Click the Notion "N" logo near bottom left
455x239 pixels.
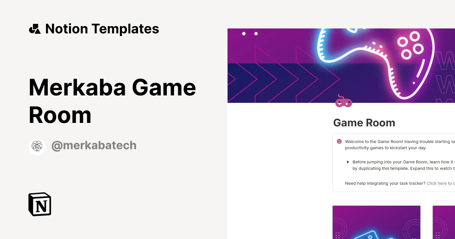click(39, 204)
